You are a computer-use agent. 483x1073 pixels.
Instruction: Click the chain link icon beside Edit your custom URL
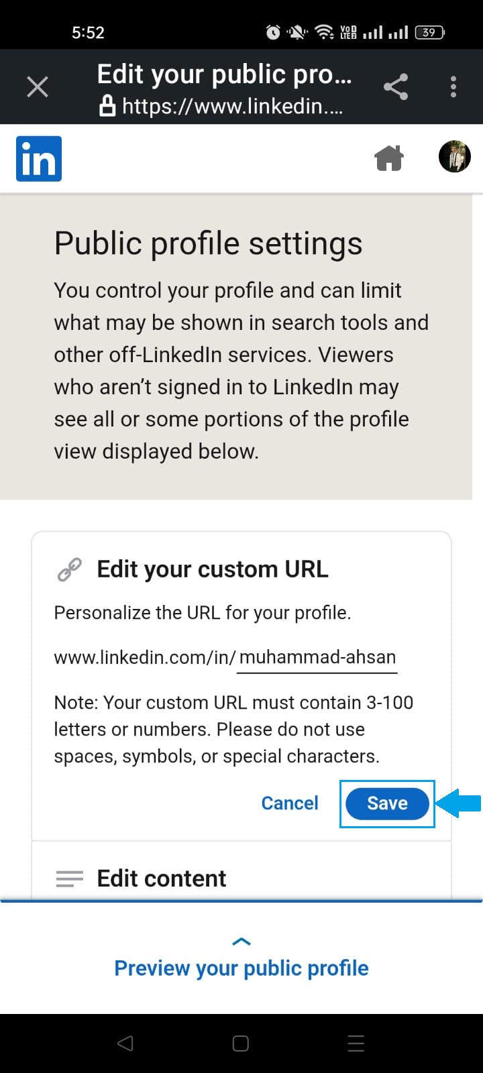click(x=70, y=569)
